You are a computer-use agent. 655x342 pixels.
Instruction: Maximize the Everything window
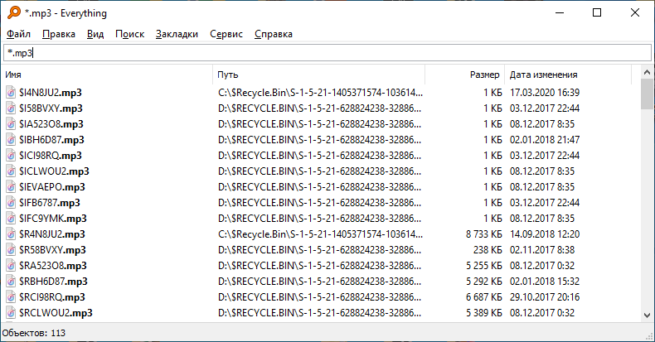point(597,12)
